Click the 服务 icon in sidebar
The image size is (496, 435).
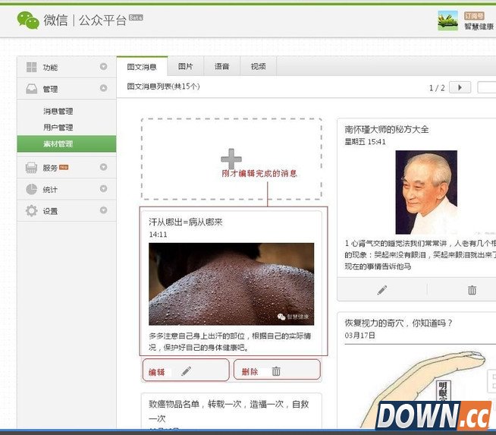click(31, 168)
